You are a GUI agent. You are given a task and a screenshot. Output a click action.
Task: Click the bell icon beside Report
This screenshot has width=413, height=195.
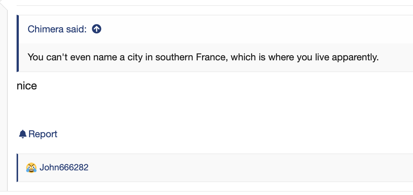point(22,134)
